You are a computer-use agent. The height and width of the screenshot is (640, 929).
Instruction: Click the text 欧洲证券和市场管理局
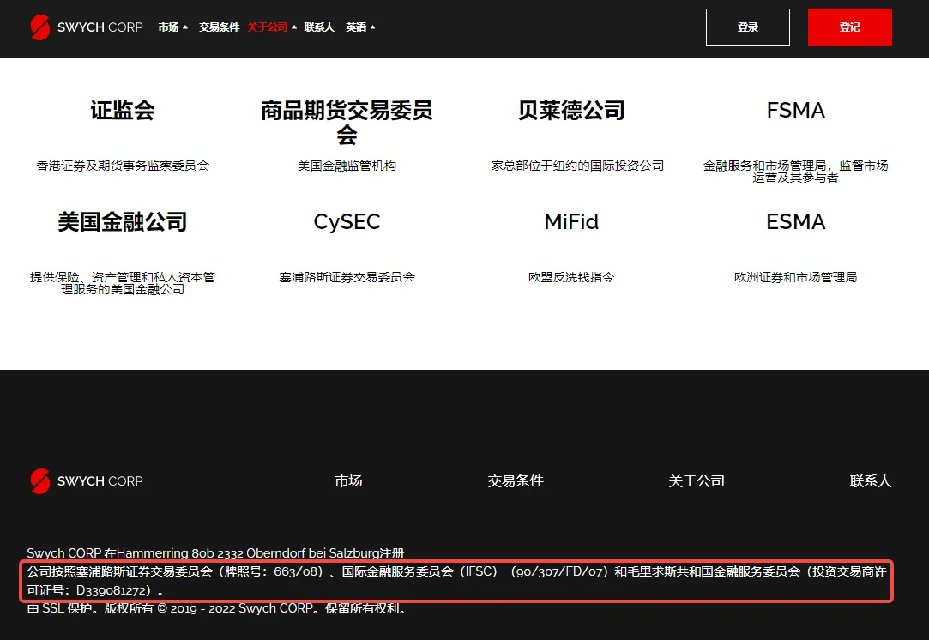click(x=796, y=277)
